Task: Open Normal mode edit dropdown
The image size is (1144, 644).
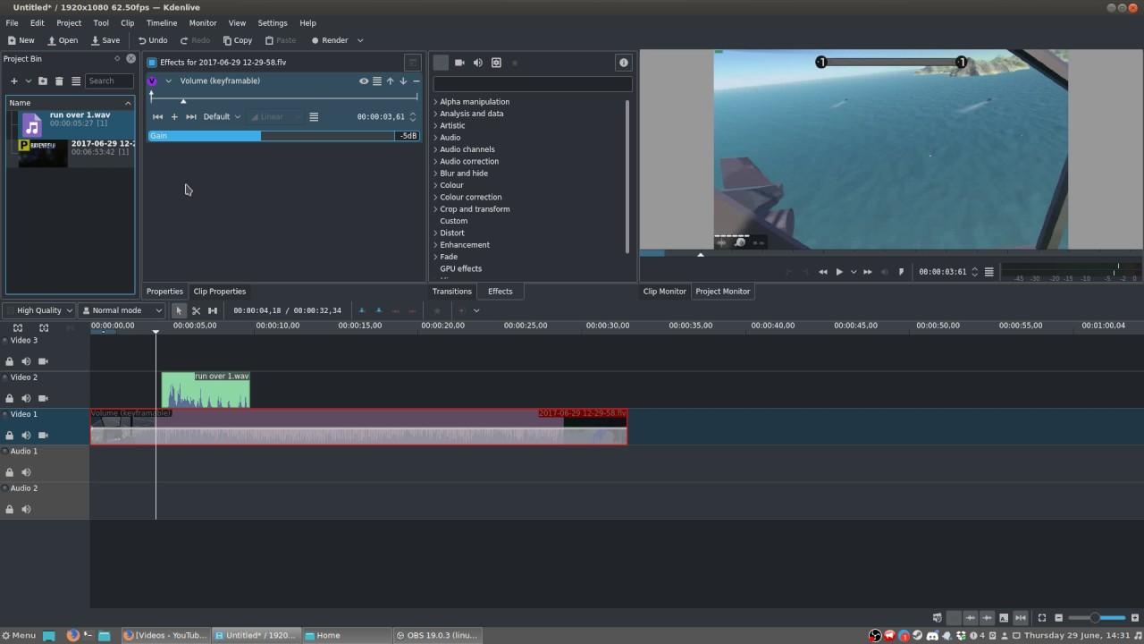Action: (x=122, y=310)
